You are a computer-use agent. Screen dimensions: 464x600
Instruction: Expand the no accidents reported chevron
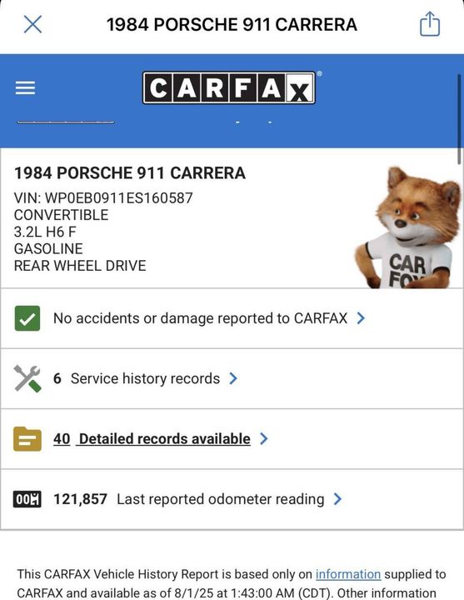click(x=361, y=318)
